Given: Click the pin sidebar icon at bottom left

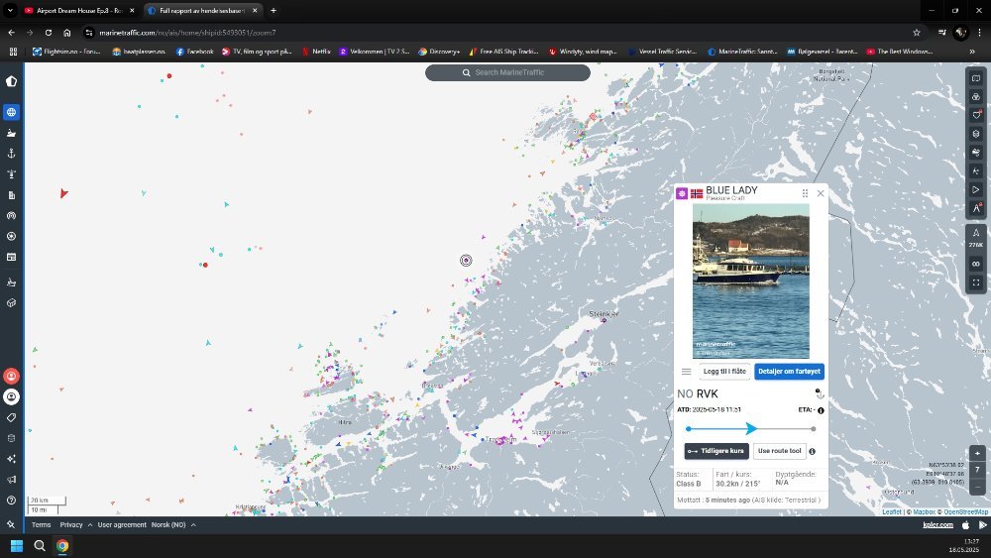Looking at the screenshot, I should tap(11, 524).
